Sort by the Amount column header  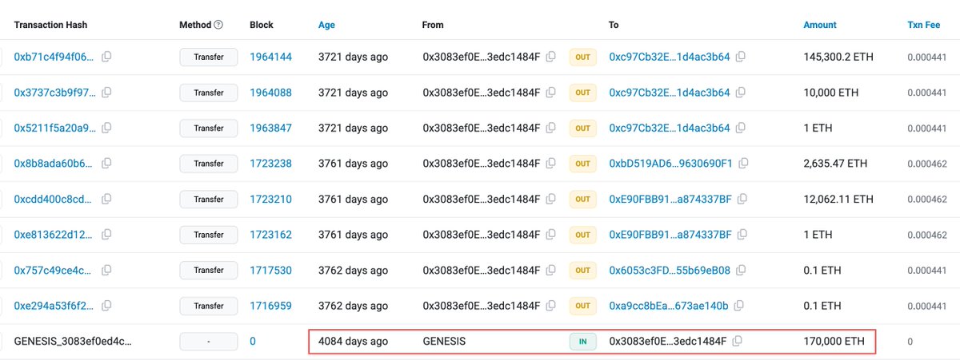coord(820,25)
